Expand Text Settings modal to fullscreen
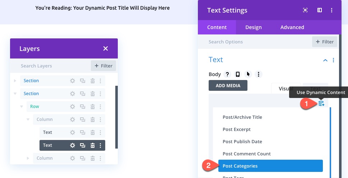This screenshot has height=178, width=348. pyautogui.click(x=305, y=10)
